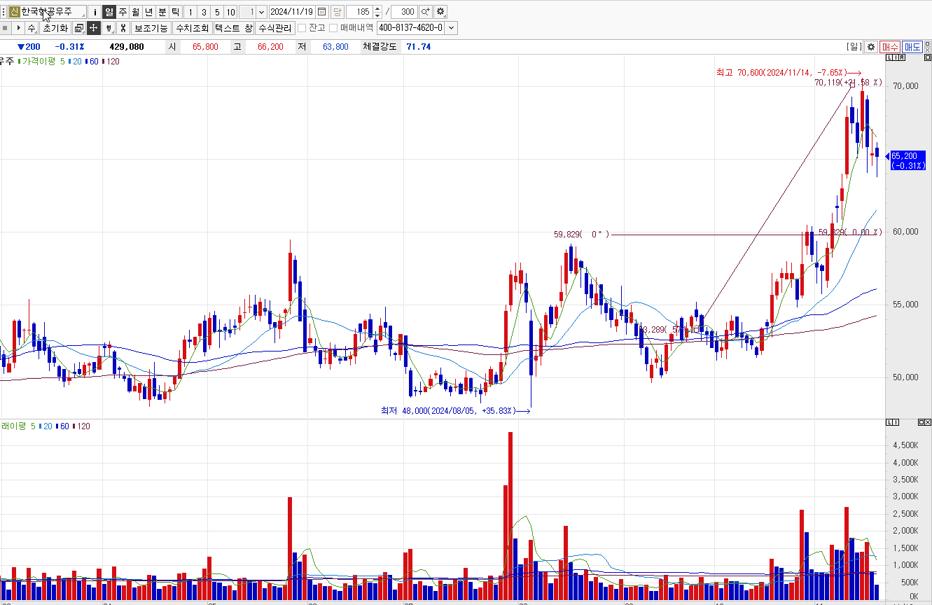Image resolution: width=932 pixels, height=605 pixels.
Task: Select the crosshair move tool icon
Action: click(94, 28)
